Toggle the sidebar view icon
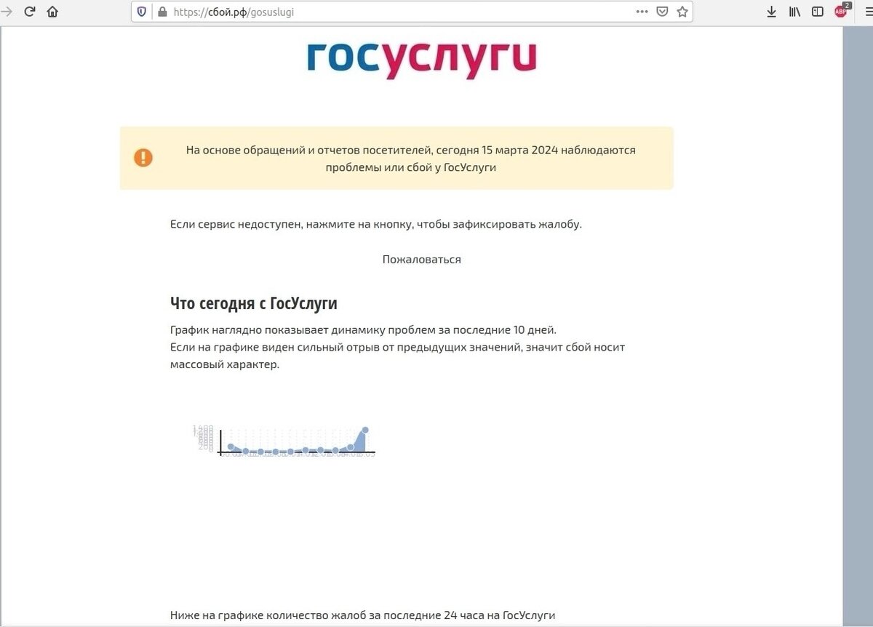This screenshot has height=627, width=873. [818, 12]
